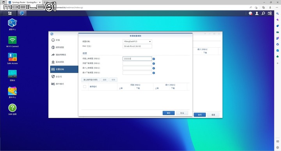
Task: Open Edge sidebar settings gear icon
Action: click(x=277, y=147)
